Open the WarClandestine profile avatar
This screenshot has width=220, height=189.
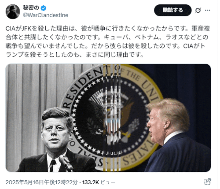pyautogui.click(x=13, y=11)
